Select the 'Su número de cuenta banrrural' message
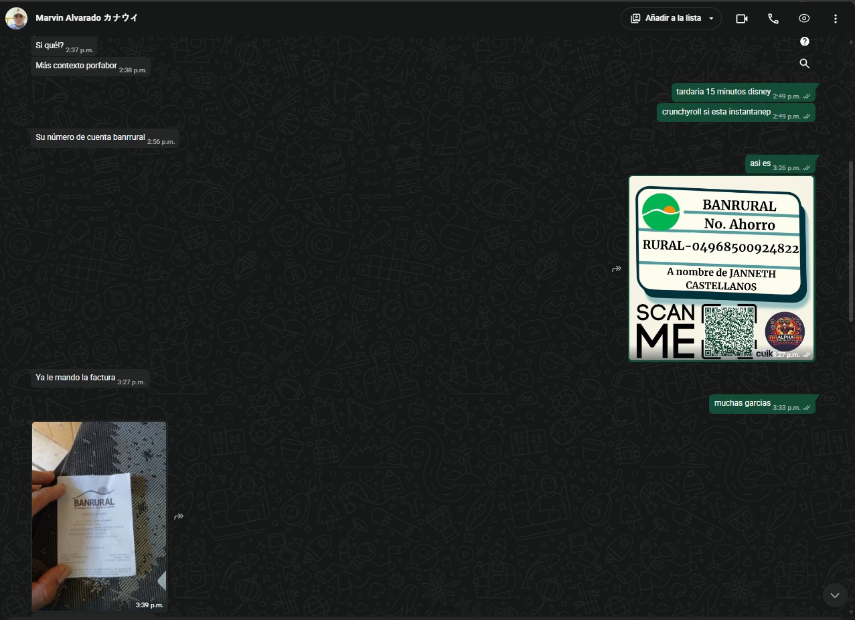 (x=105, y=138)
